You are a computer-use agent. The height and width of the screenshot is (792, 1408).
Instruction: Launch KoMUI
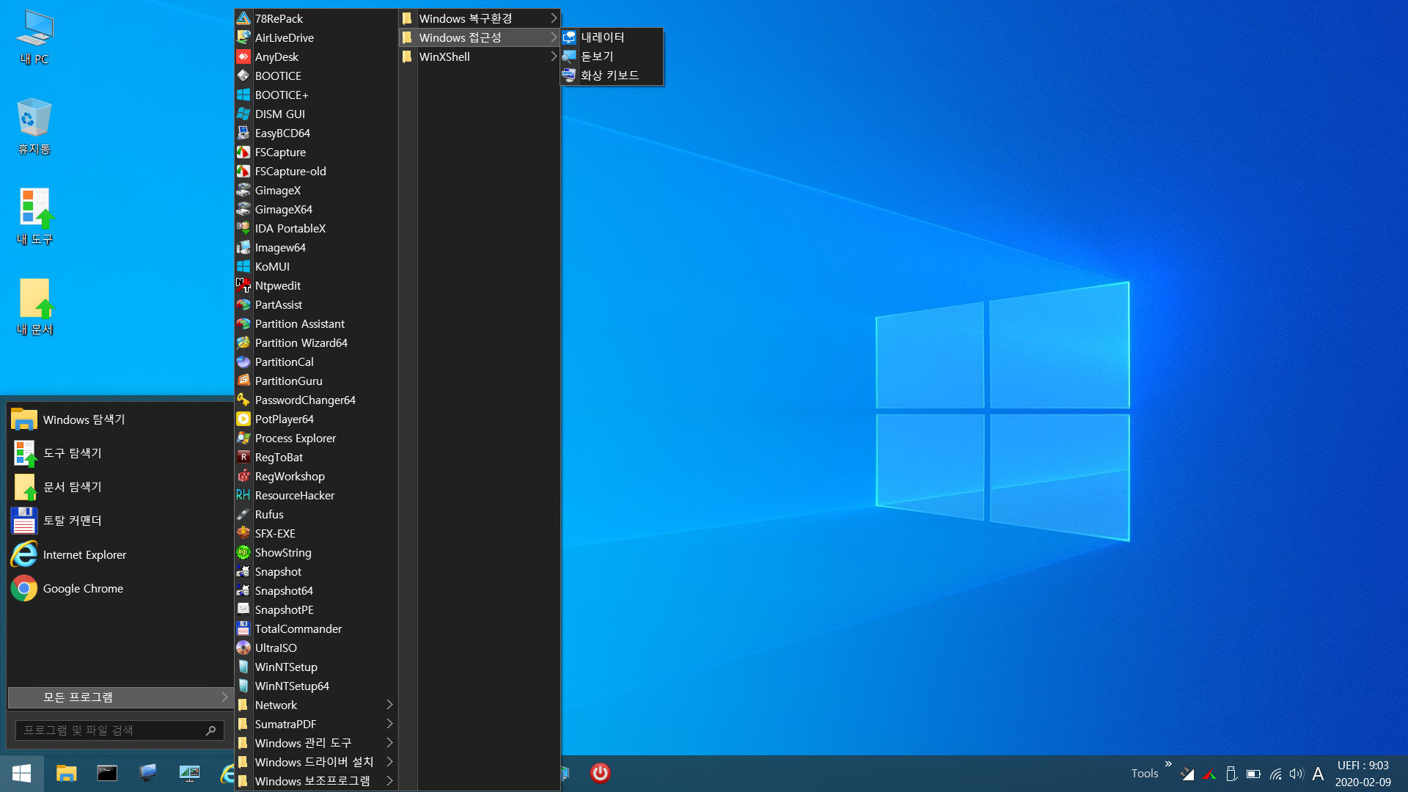pyautogui.click(x=316, y=266)
